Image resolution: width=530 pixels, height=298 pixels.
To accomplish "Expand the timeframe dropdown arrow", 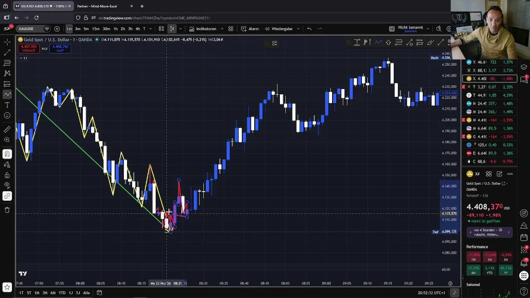I will (150, 29).
